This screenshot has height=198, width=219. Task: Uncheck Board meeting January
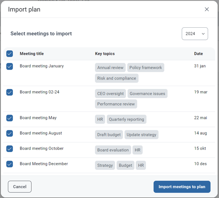click(9, 66)
